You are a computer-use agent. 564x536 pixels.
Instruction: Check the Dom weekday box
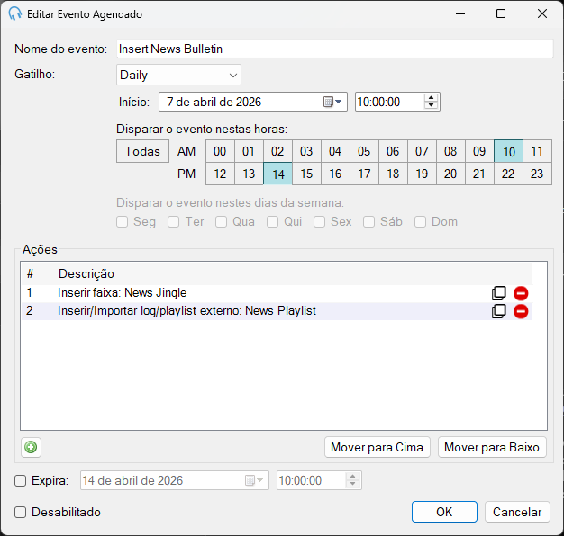click(420, 222)
